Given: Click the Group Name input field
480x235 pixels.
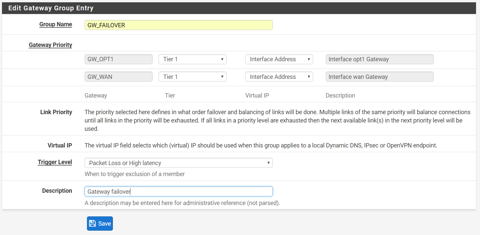Looking at the screenshot, I should coord(179,25).
